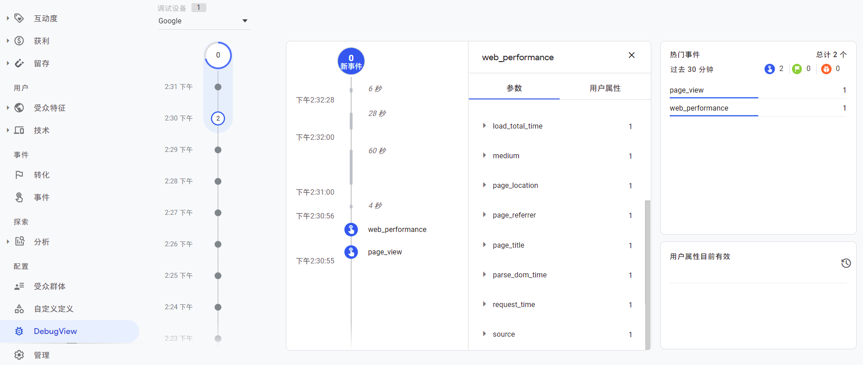Click the orange error icon in 热门事件

coord(826,69)
